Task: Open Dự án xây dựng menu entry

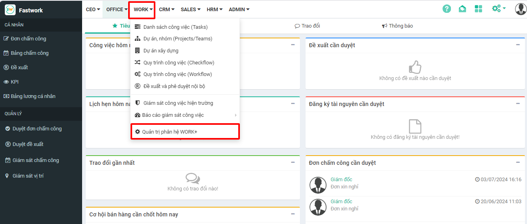Action: 161,51
